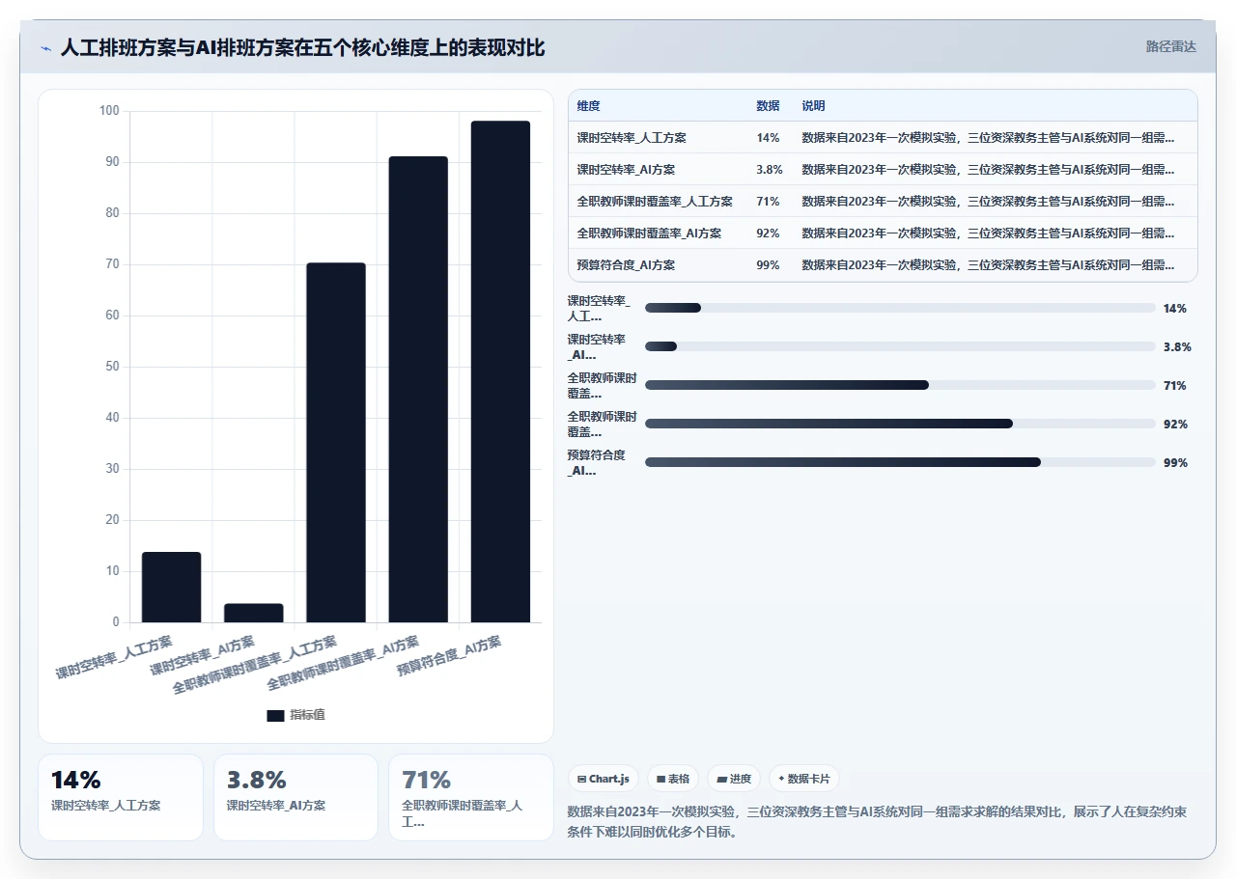The width and height of the screenshot is (1236, 879).
Task: Open the 71% 全职教师课时覆盖率 stat card
Action: click(471, 797)
